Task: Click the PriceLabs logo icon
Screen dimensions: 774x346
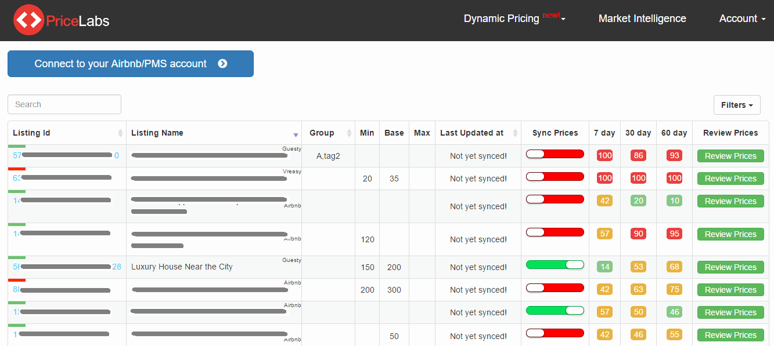Action: point(28,20)
